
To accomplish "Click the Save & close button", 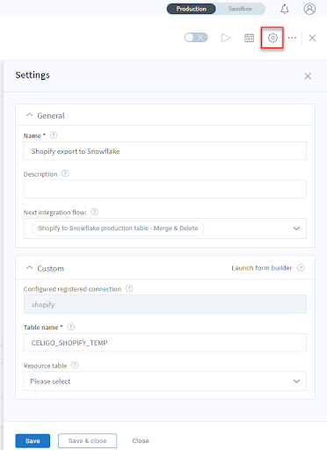I will [x=87, y=441].
